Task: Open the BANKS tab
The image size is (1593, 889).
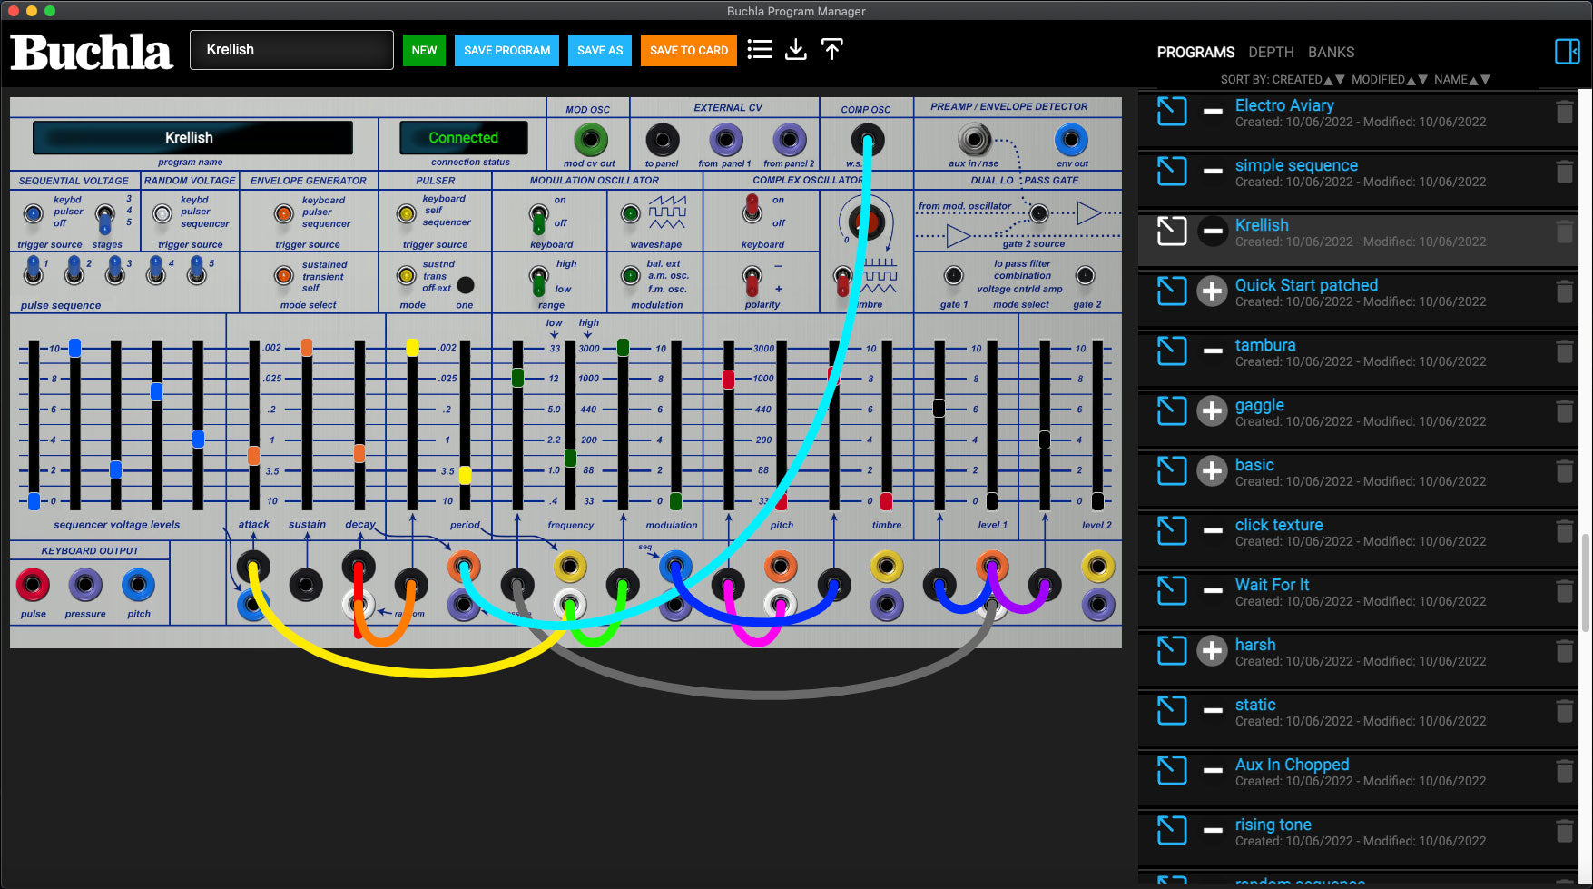Action: click(x=1331, y=53)
